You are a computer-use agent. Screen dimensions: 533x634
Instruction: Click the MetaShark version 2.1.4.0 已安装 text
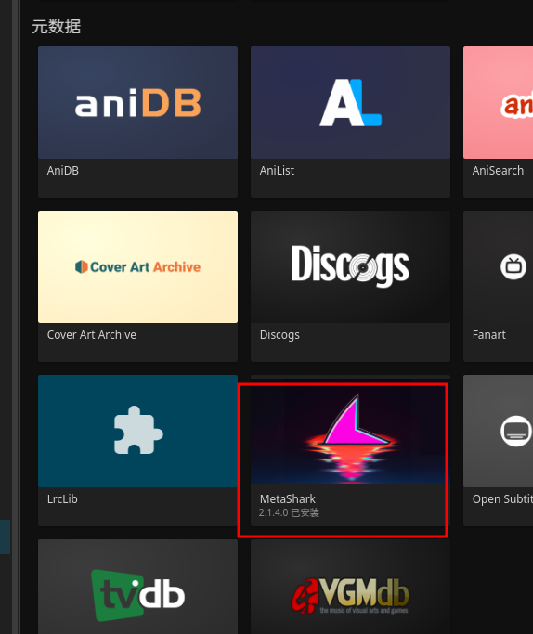(289, 512)
